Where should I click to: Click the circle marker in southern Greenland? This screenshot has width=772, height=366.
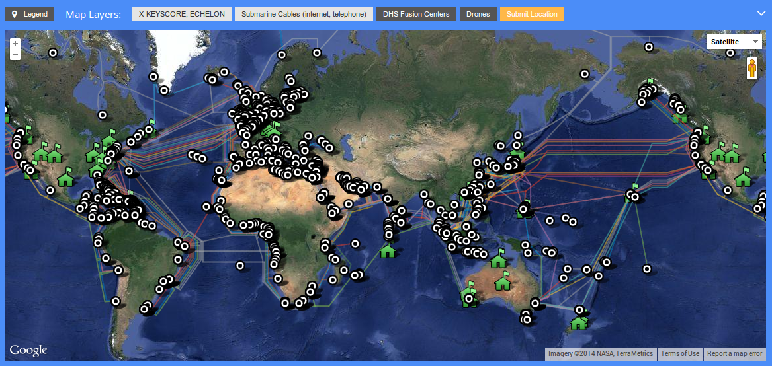tap(164, 91)
